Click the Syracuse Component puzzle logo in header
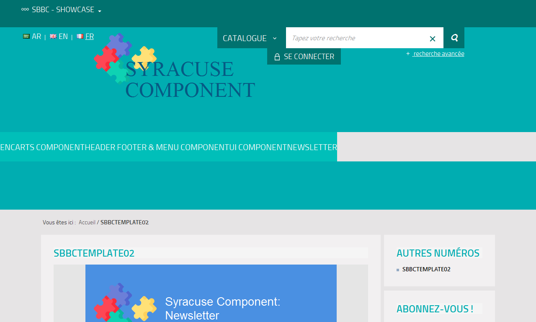Screen dimensions: 536x322 (175, 67)
